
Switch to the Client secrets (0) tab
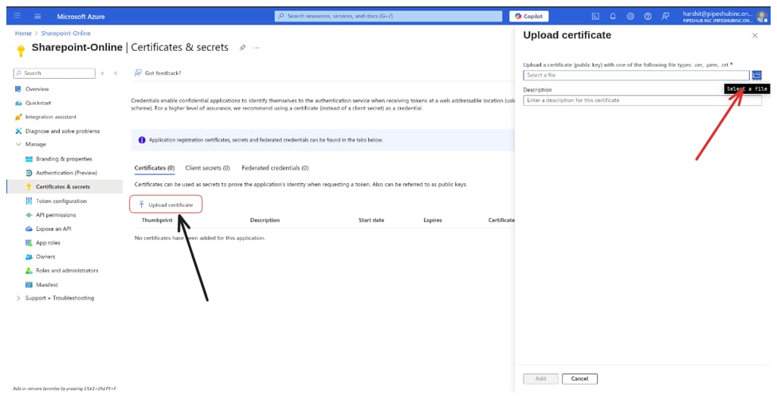pos(208,168)
